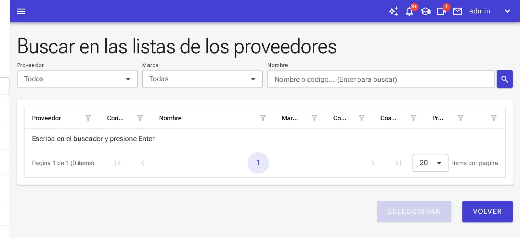
Task: Change items per page dropdown from 20
Action: click(x=430, y=163)
